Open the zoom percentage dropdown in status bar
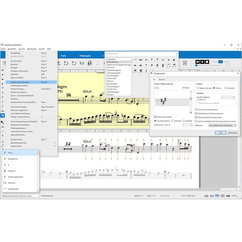The image size is (242, 242). pyautogui.click(x=235, y=196)
